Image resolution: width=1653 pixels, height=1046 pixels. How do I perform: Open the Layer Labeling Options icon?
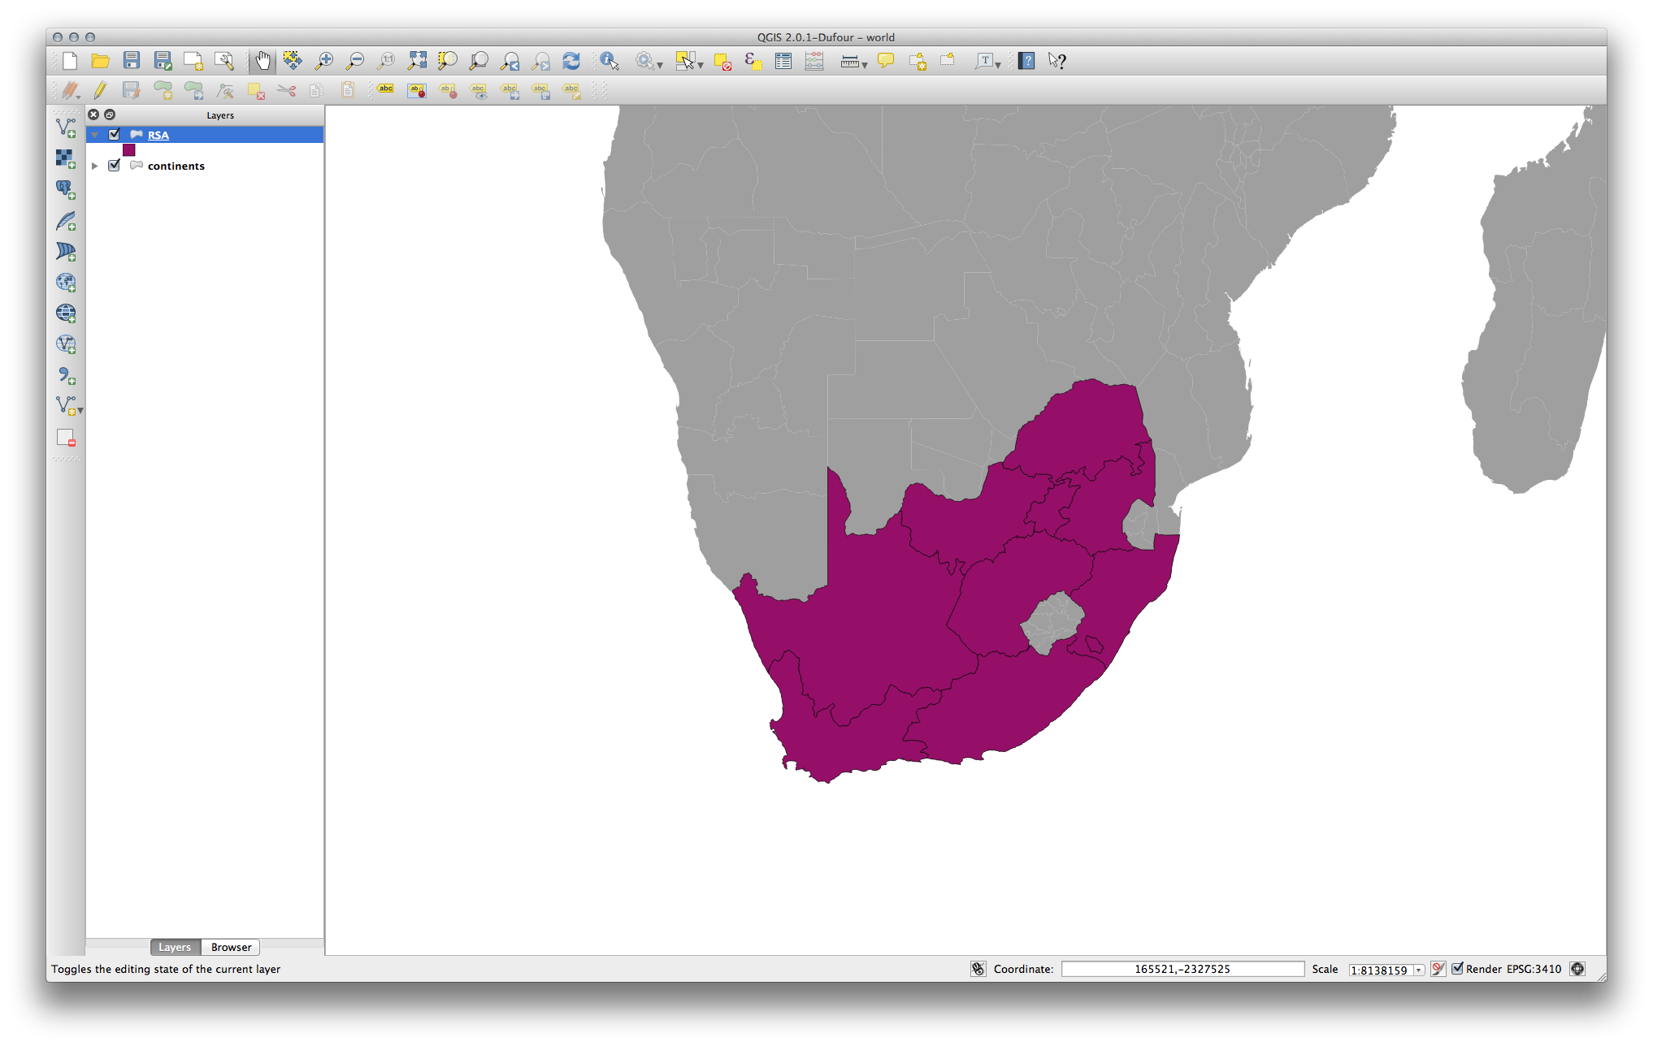click(x=385, y=89)
